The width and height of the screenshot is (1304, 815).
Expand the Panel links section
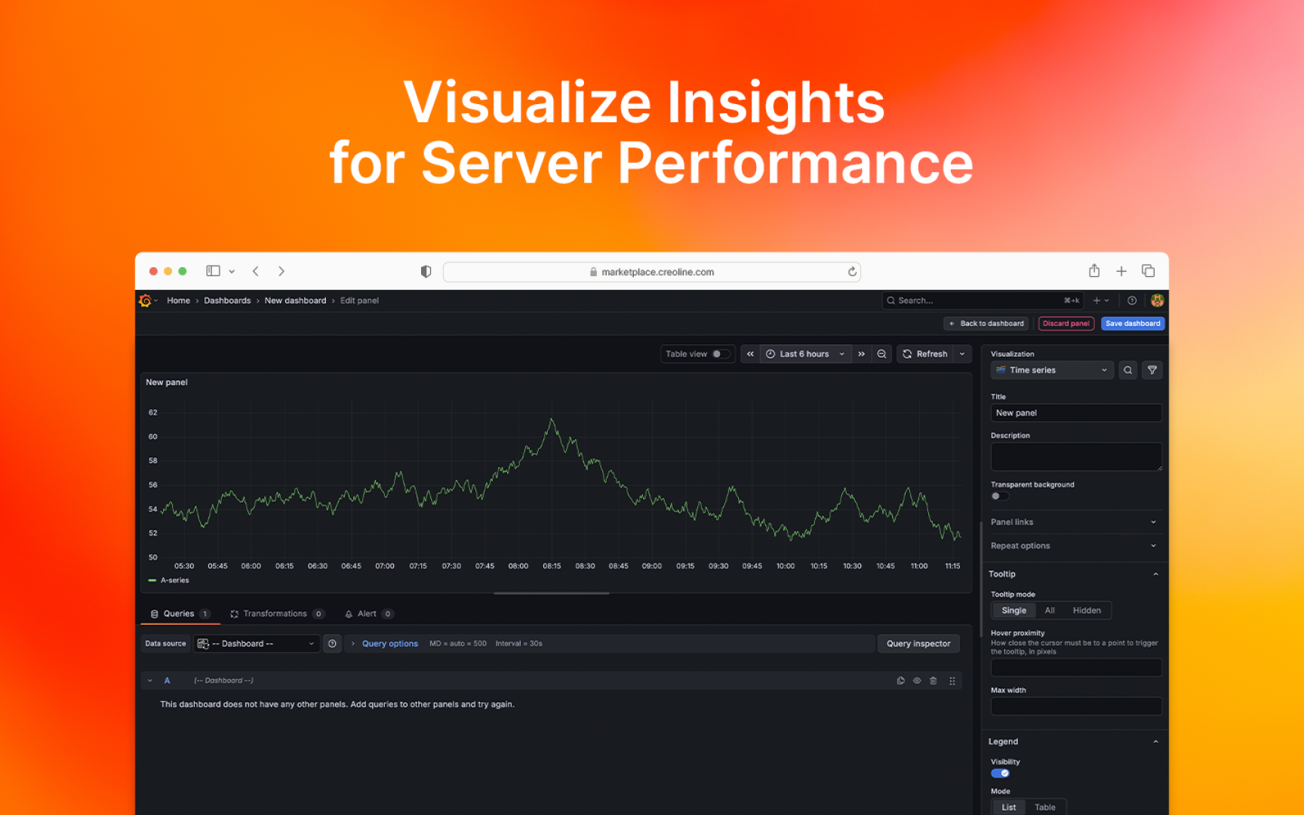point(1073,522)
